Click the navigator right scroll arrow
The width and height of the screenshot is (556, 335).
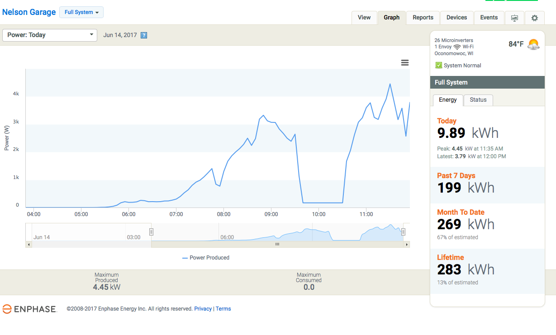click(407, 245)
